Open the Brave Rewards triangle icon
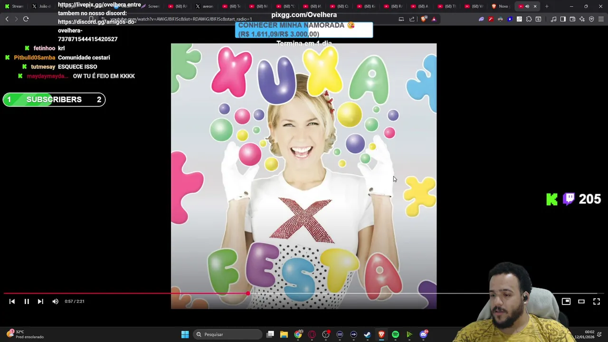This screenshot has width=608, height=342. tap(434, 19)
